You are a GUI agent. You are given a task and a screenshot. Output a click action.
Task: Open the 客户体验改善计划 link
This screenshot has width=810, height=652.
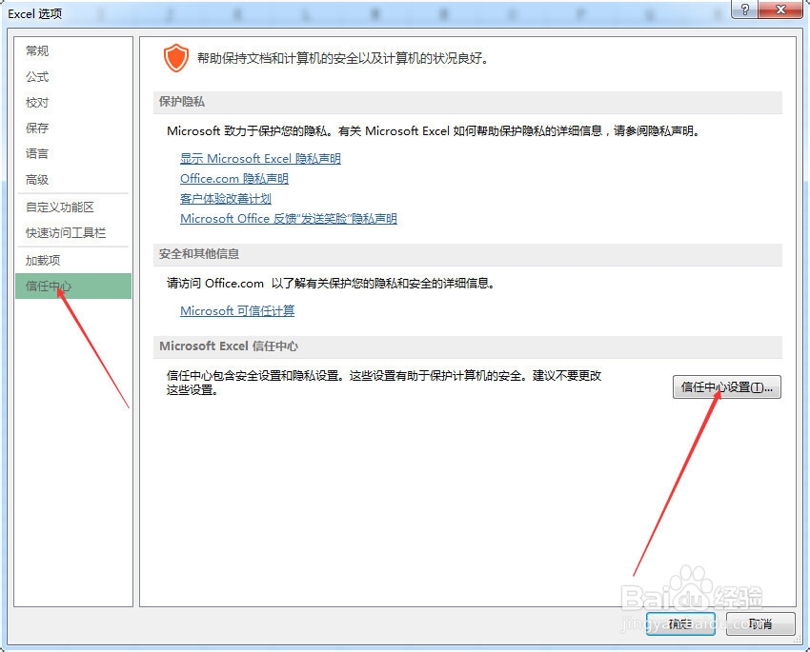[x=225, y=198]
